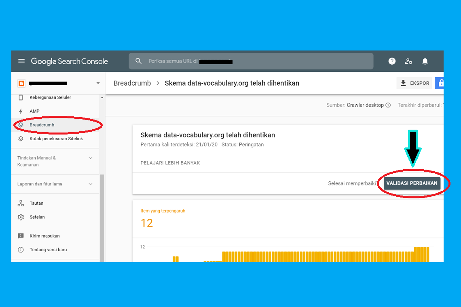461x307 pixels.
Task: Click the search magnifier icon
Action: click(x=138, y=61)
